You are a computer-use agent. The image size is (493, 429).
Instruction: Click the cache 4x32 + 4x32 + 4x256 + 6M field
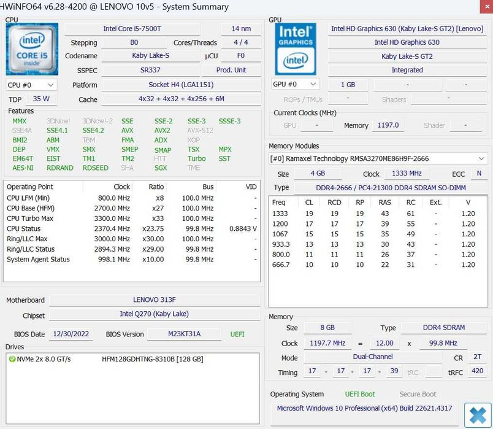point(181,99)
